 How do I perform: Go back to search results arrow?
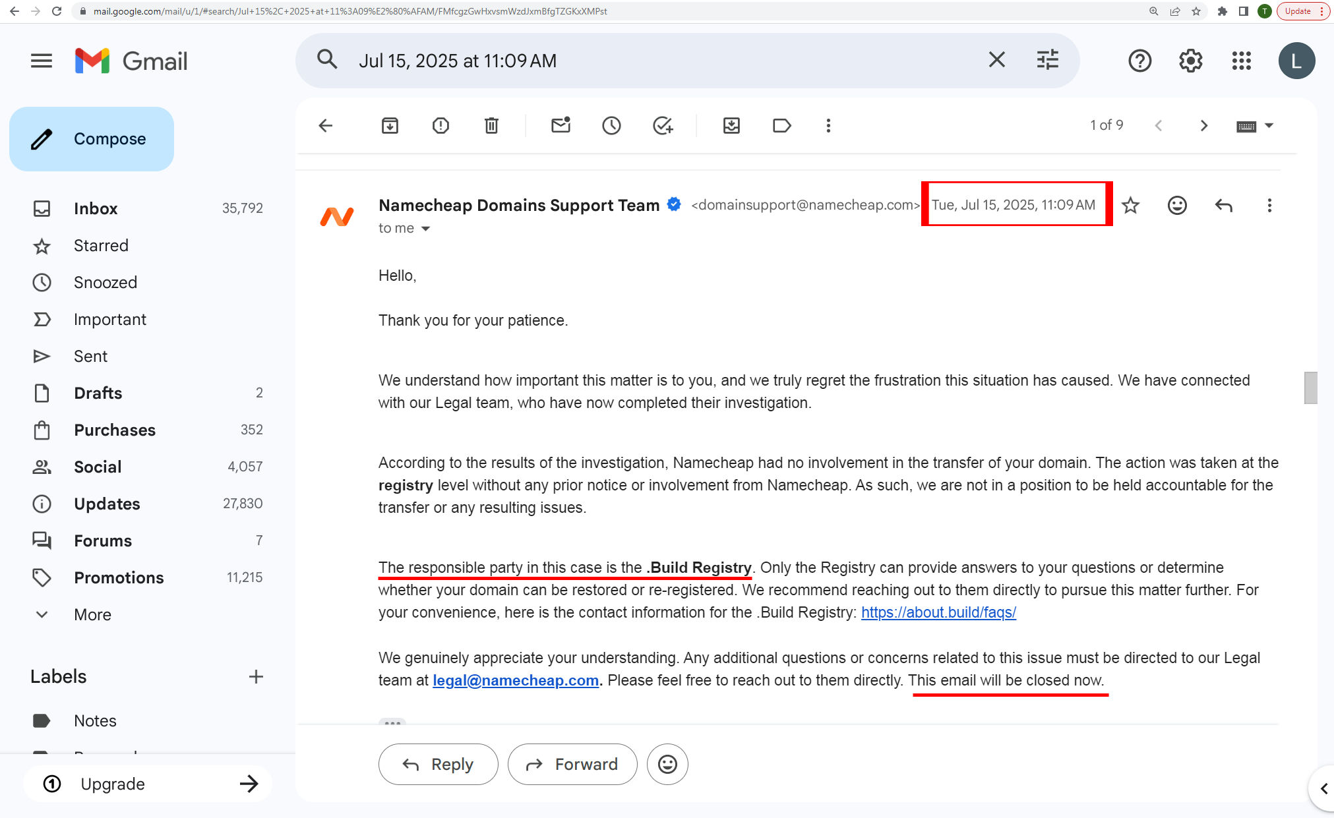[x=326, y=125]
